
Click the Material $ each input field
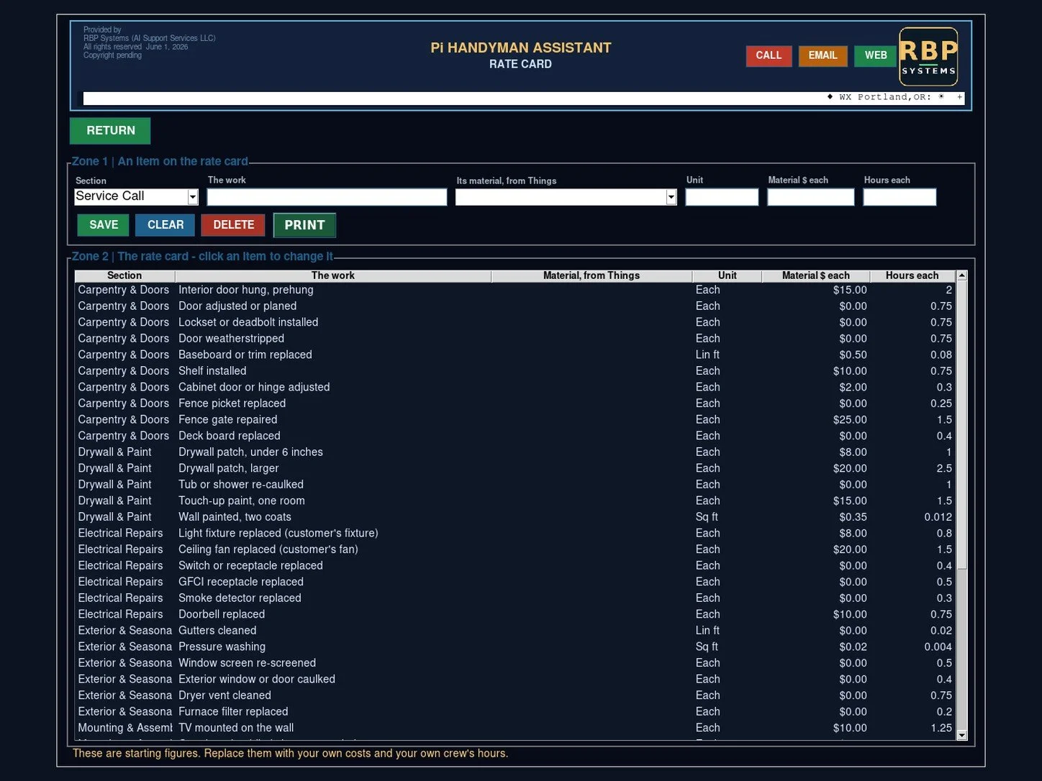[810, 197]
